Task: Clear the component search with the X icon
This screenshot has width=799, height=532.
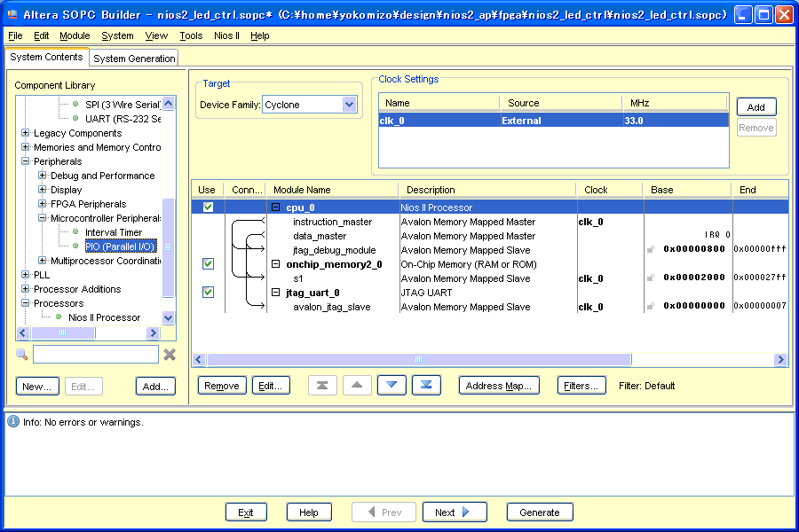Action: pyautogui.click(x=170, y=355)
